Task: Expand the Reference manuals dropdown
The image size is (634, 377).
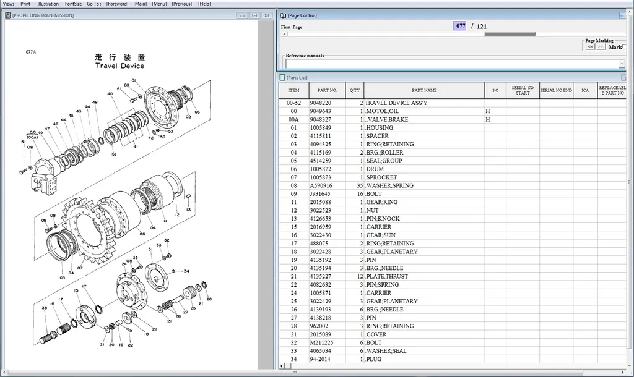Action: tap(622, 64)
